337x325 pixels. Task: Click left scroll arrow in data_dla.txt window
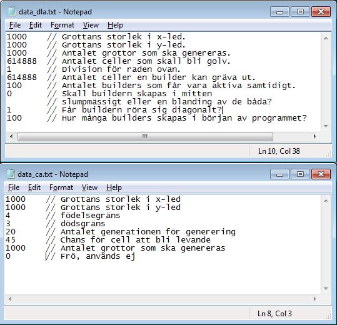(11, 136)
